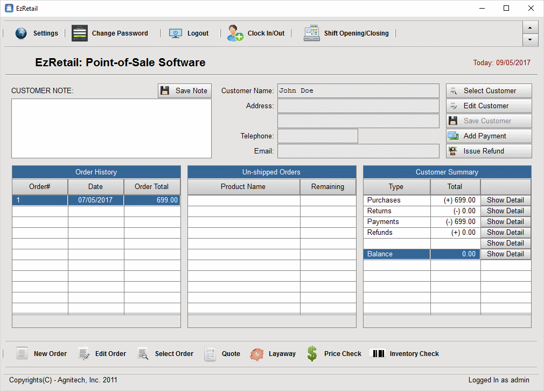Click the EzRetail app icon in title bar
The height and width of the screenshot is (391, 544).
point(9,8)
